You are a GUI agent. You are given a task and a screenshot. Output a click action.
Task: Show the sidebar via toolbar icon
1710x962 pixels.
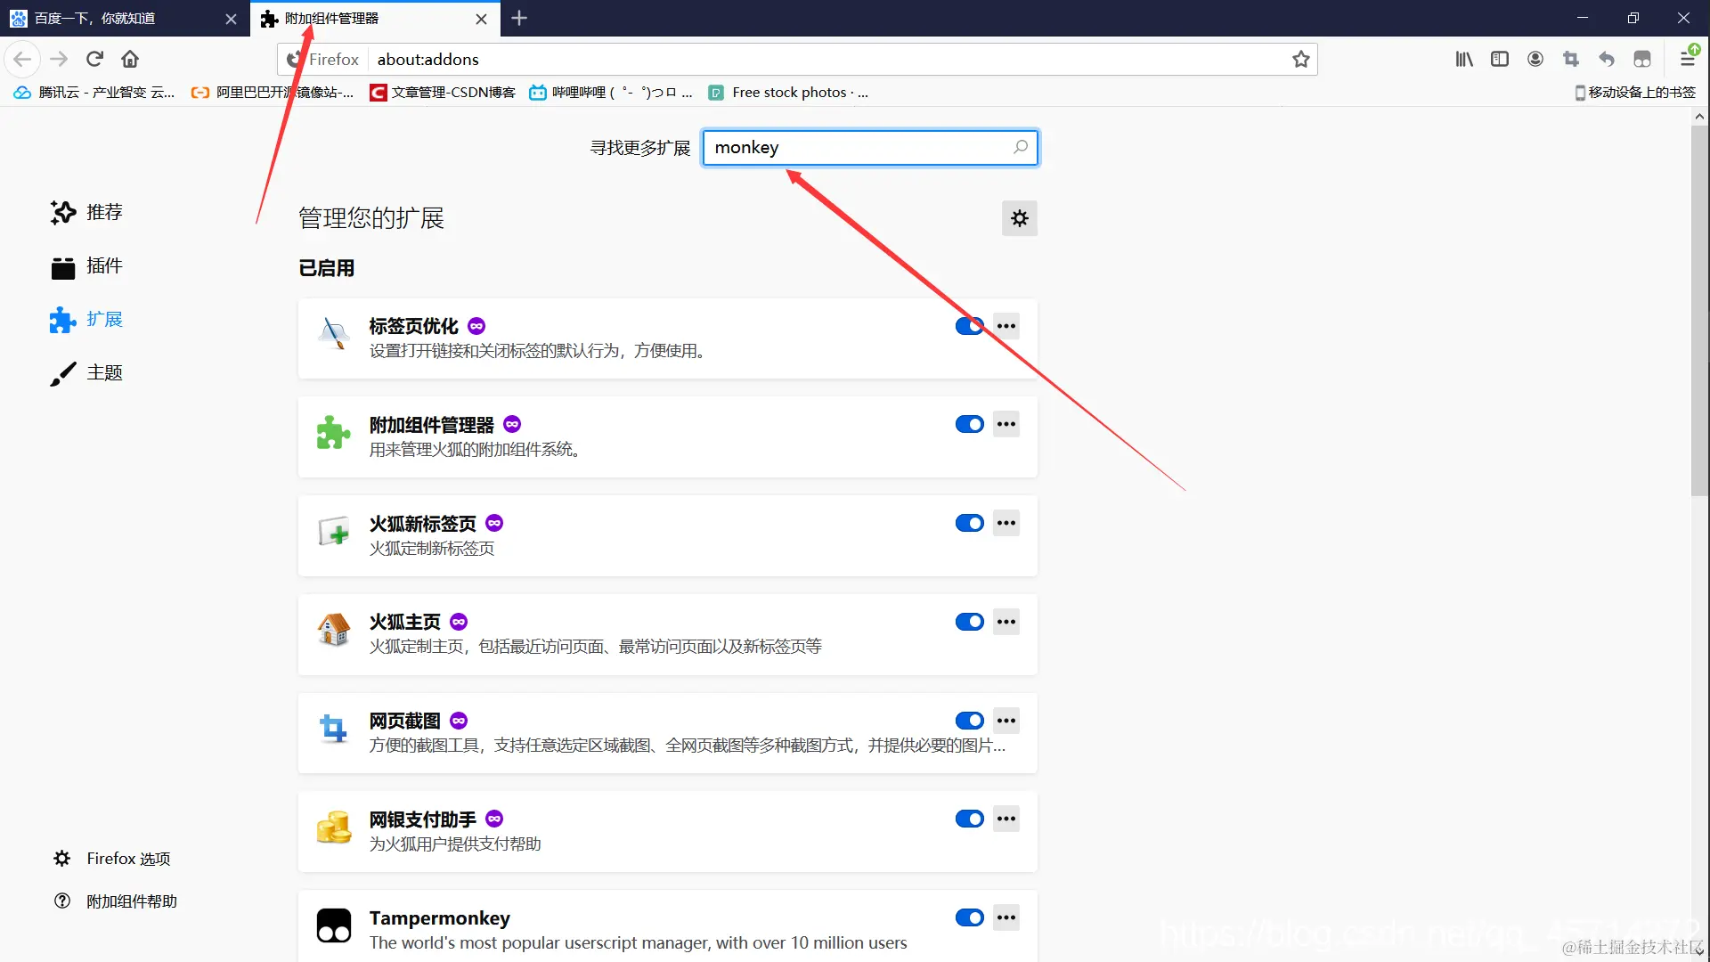pyautogui.click(x=1500, y=60)
